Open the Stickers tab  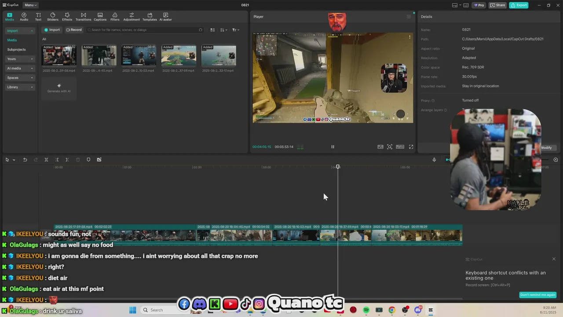(x=53, y=17)
